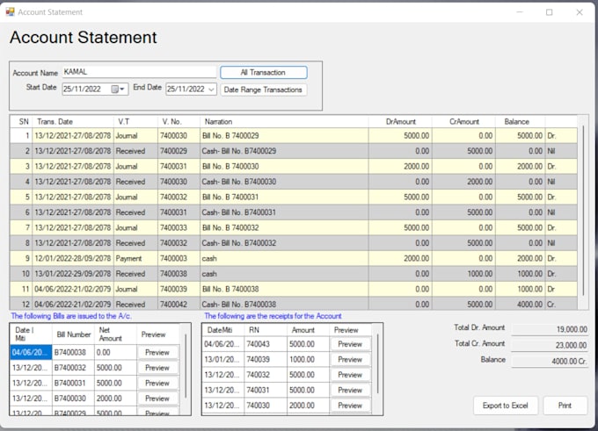Click the Export to Excel button

click(x=506, y=406)
